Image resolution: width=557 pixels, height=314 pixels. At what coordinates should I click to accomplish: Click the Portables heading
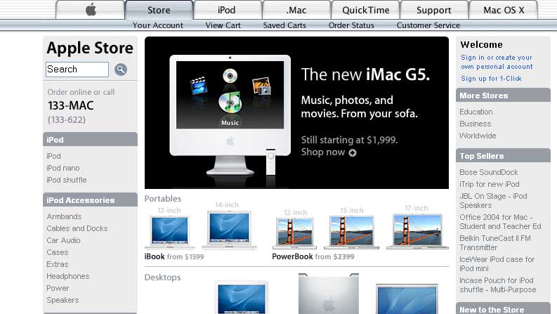163,199
